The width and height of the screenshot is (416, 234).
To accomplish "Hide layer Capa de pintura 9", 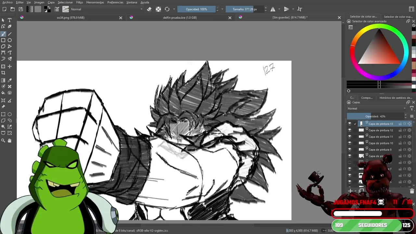I will coord(350,150).
